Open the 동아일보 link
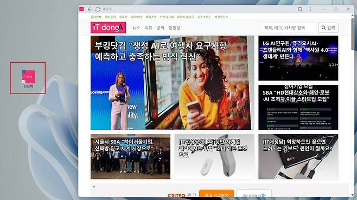The height and width of the screenshot is (200, 357). [96, 17]
